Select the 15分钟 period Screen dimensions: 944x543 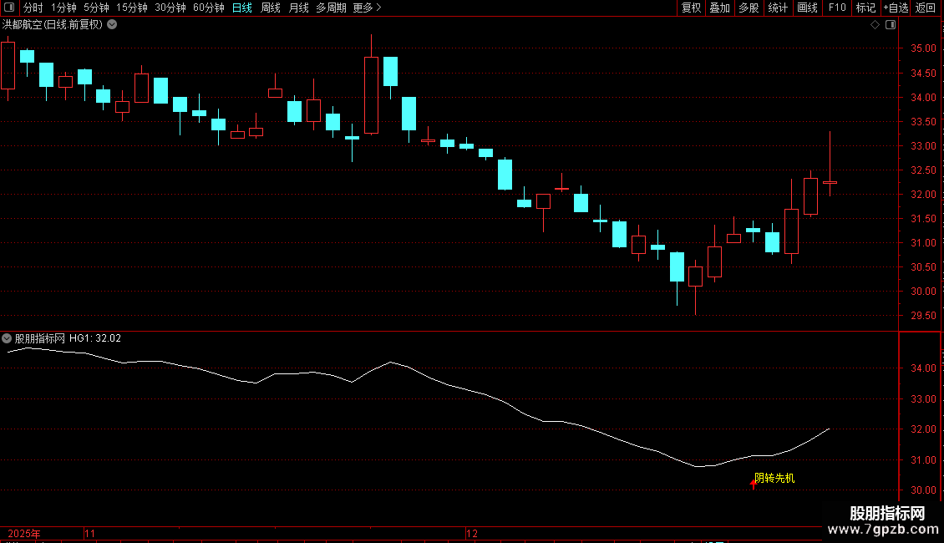[x=132, y=8]
